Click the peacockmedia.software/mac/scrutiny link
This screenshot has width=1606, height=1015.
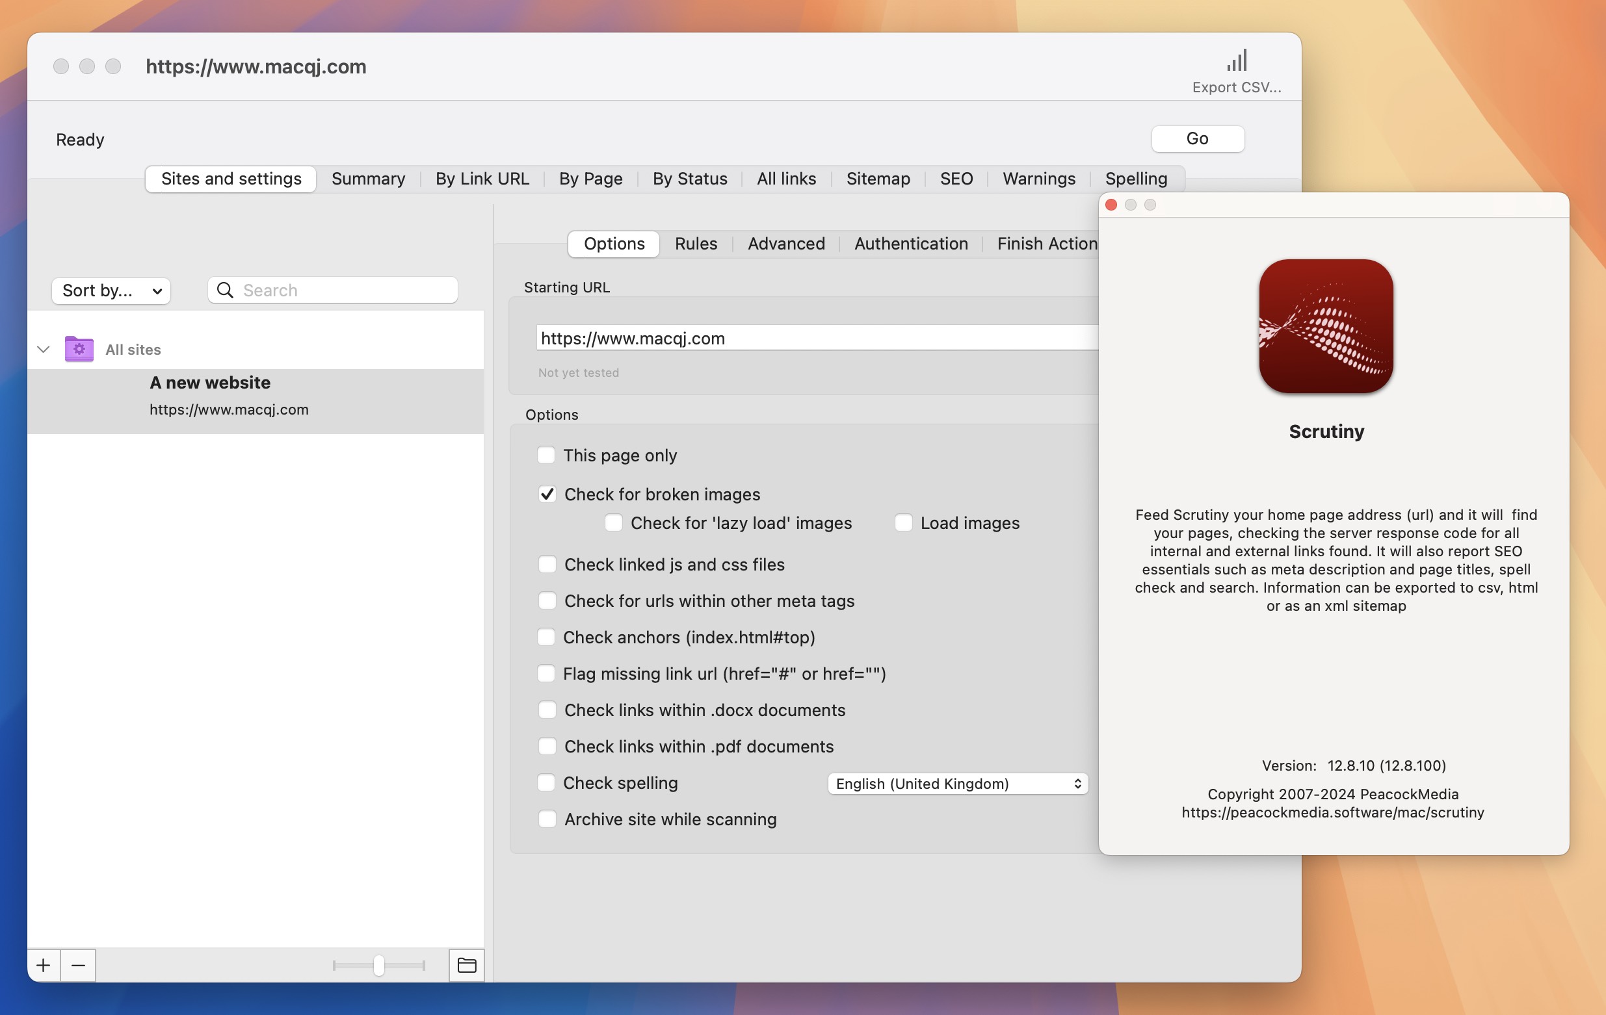(x=1332, y=812)
